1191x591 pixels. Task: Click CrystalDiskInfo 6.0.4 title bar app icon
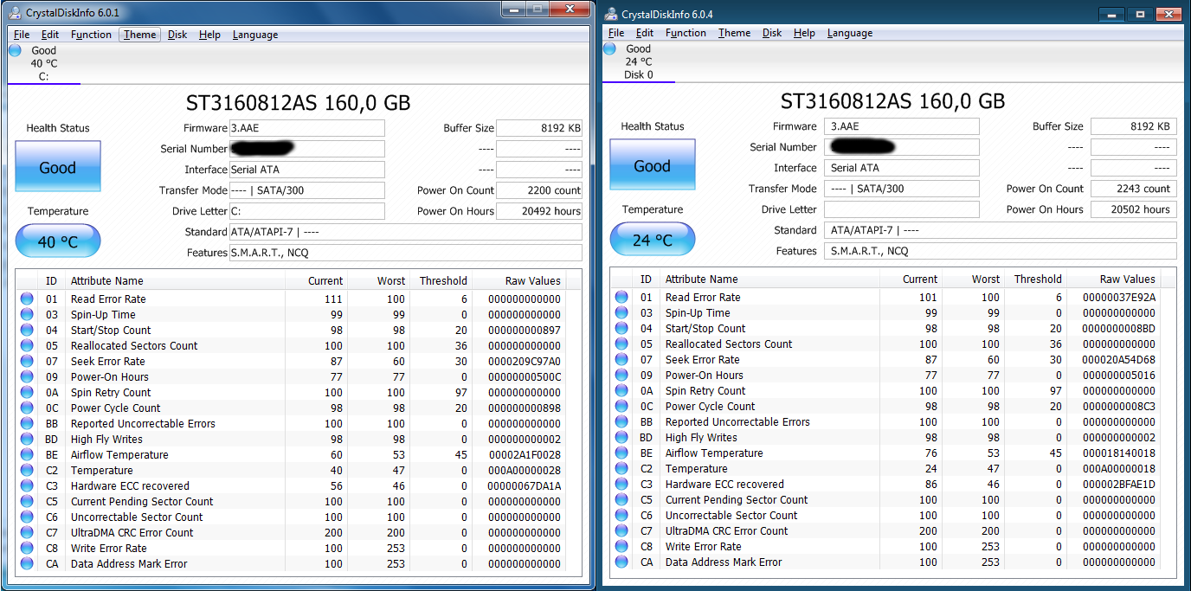coord(612,14)
